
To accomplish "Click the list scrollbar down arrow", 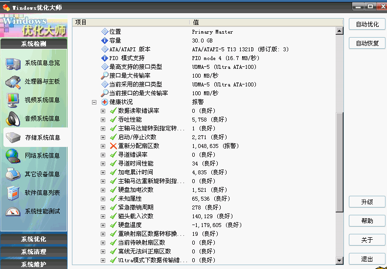I will click(340, 260).
